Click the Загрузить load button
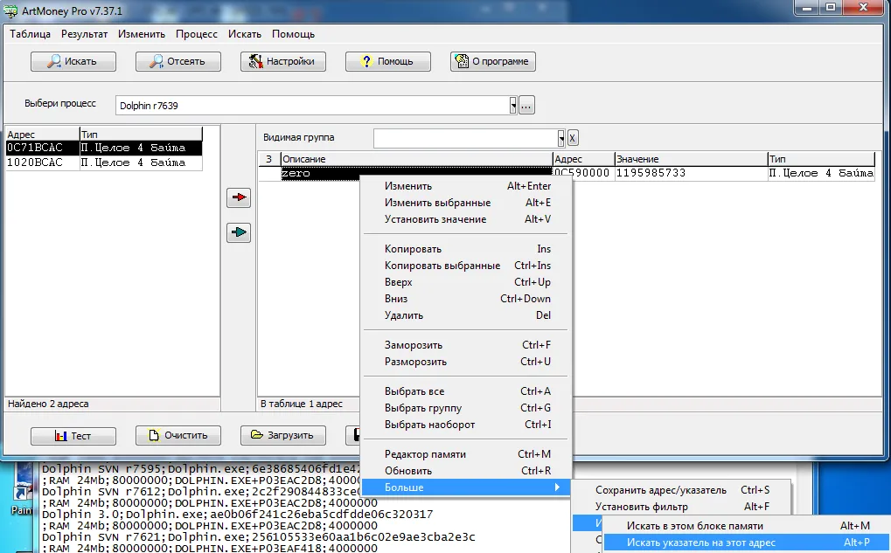 pos(282,435)
